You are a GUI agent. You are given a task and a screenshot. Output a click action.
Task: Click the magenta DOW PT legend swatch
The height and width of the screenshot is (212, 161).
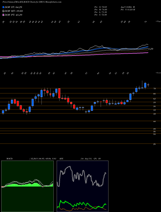click(x=3, y=15)
